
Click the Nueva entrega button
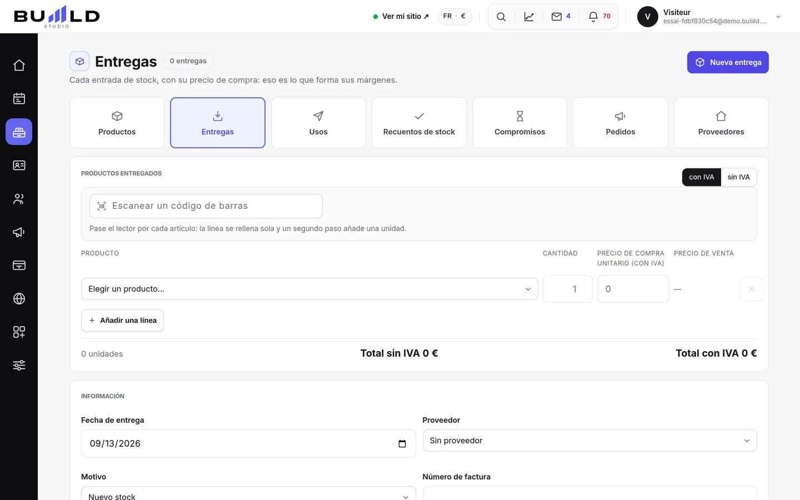point(728,62)
